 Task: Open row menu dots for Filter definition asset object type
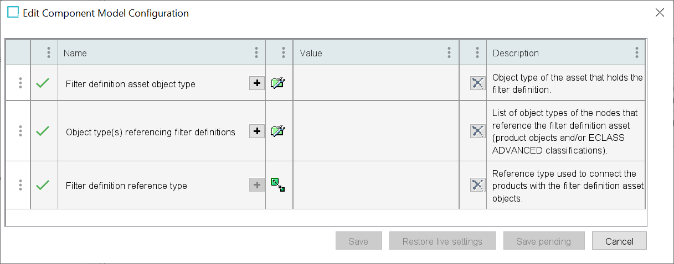coord(20,83)
